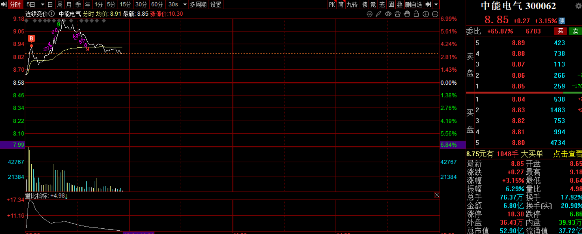Open the arrow to the right of 30s interval button

coord(184,4)
